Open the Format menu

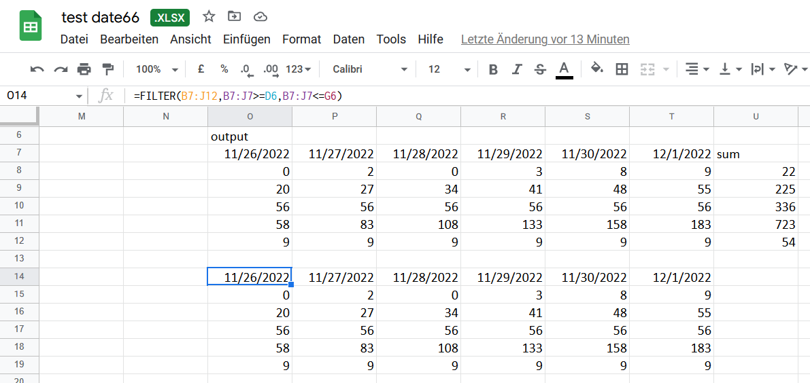[302, 39]
